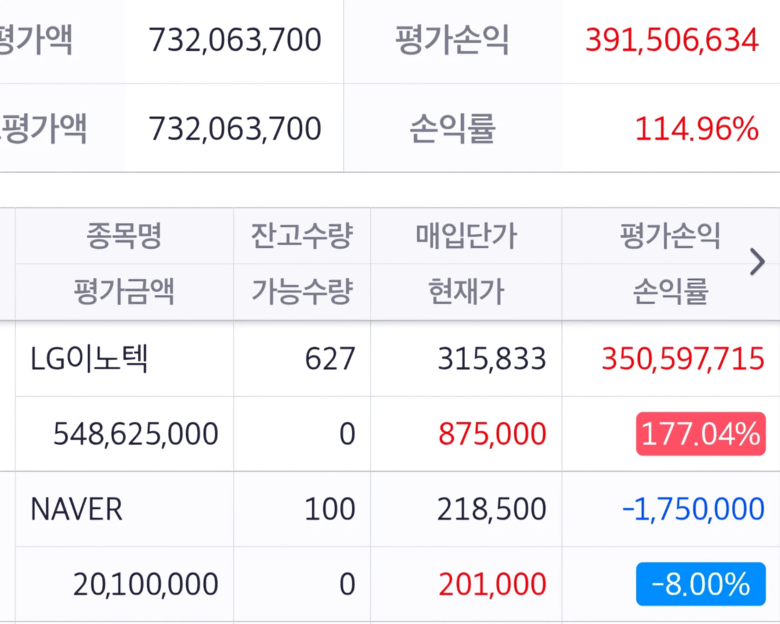Screen dimensions: 780x624
Task: Tap NAVER current price 201,000
Action: 492,584
